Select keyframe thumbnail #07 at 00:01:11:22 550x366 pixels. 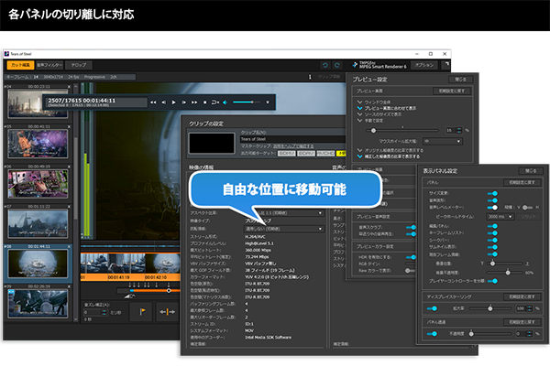(x=38, y=223)
